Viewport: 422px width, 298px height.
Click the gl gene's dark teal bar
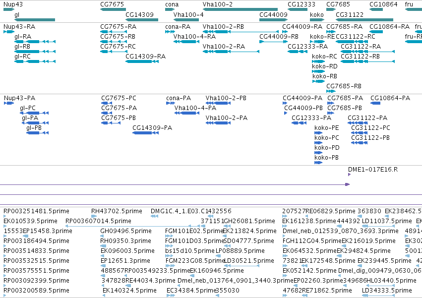[35, 20]
